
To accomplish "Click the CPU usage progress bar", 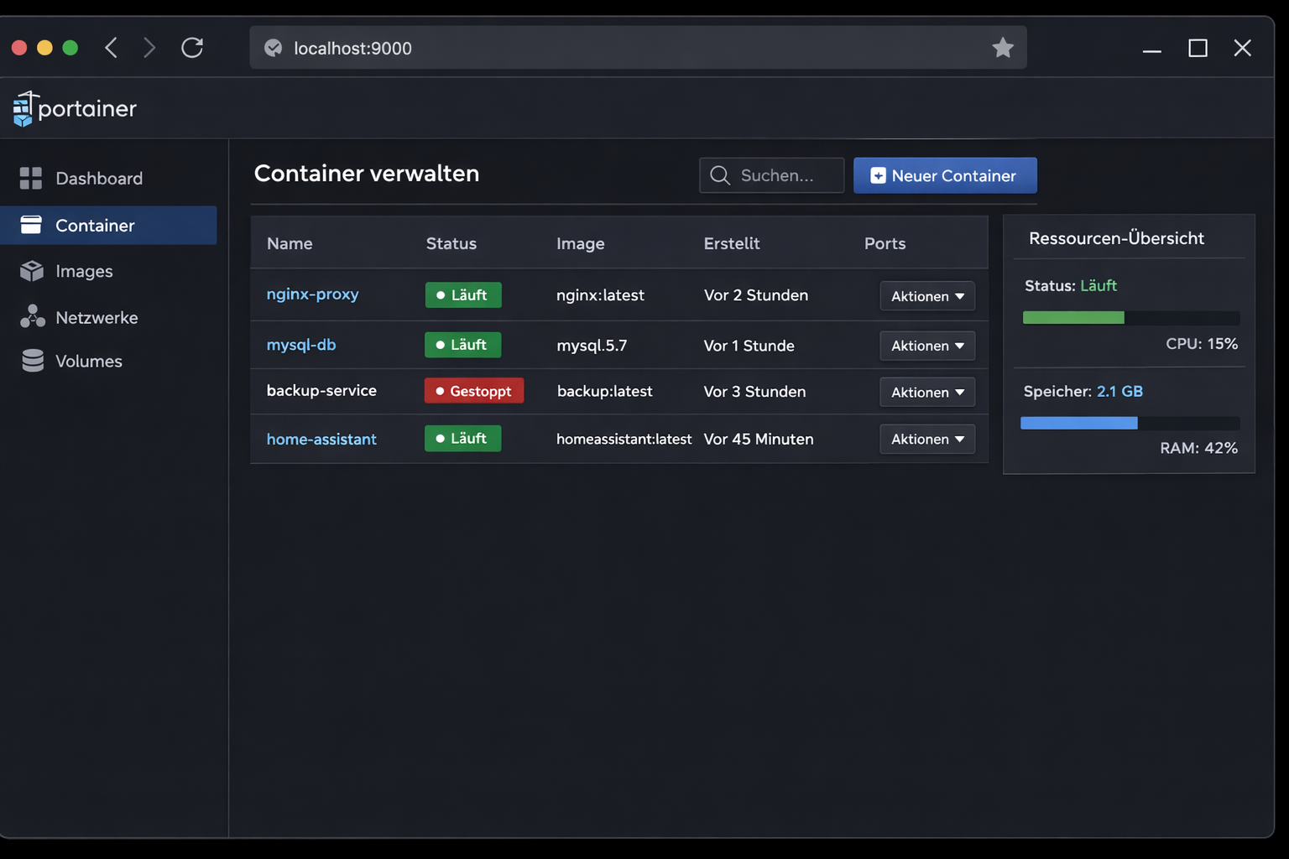I will click(1129, 317).
